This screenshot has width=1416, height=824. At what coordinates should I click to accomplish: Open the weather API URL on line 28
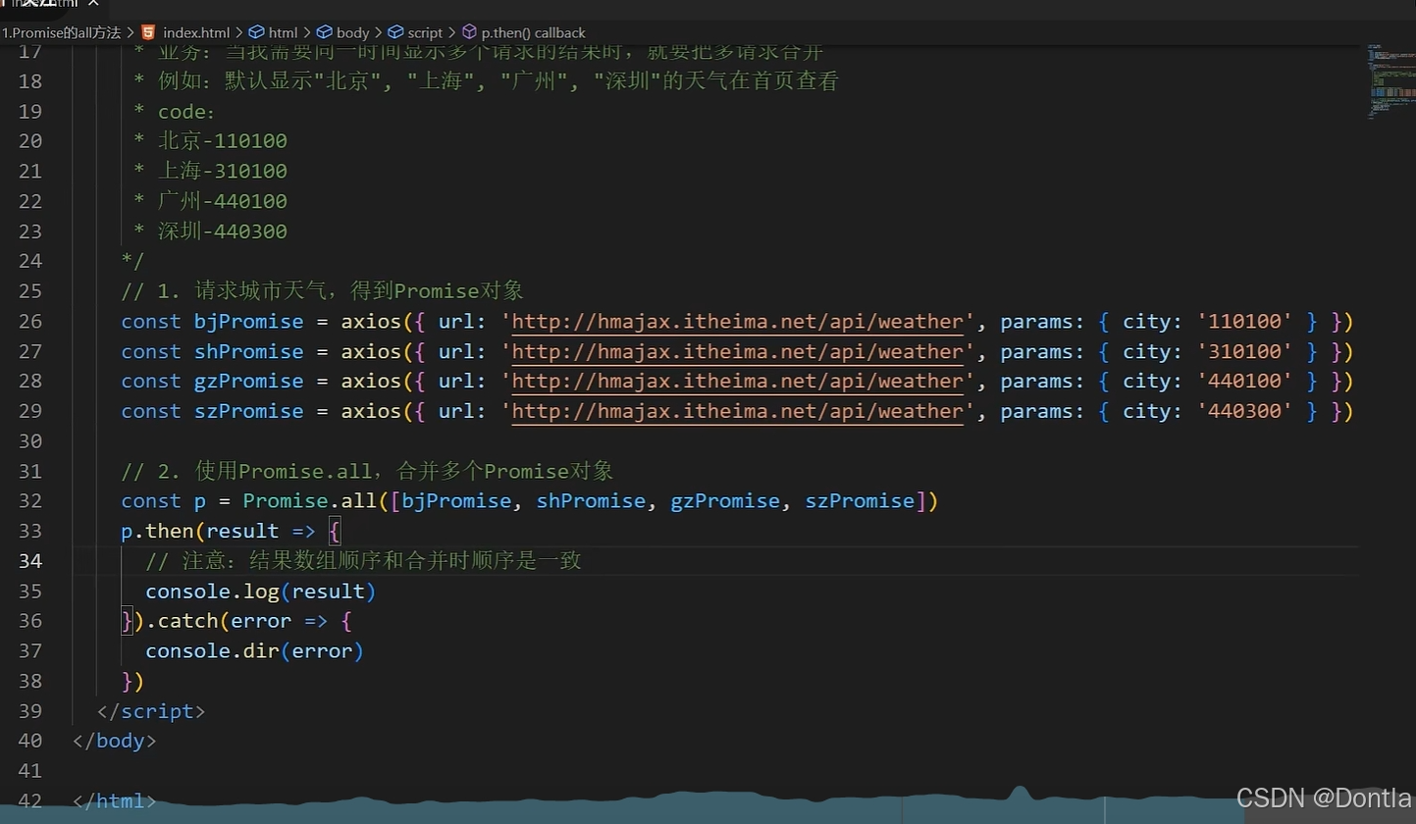(738, 381)
